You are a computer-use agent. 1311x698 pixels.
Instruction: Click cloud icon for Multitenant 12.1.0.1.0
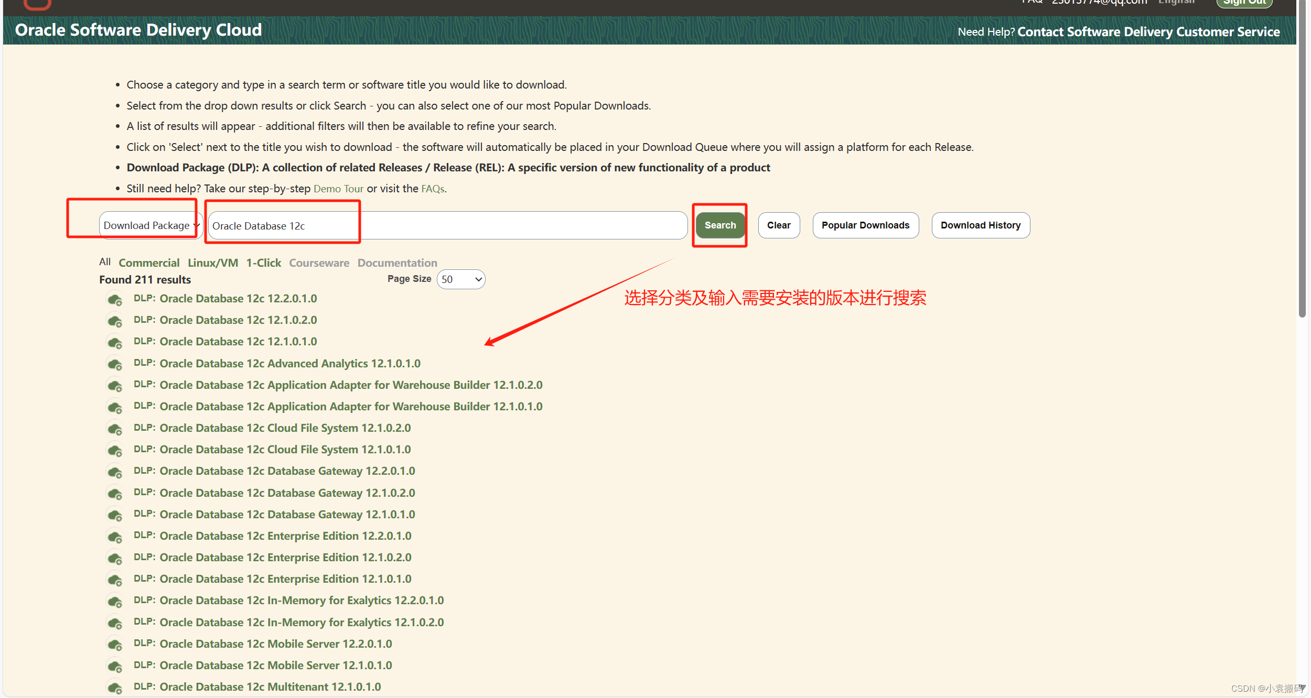click(115, 688)
